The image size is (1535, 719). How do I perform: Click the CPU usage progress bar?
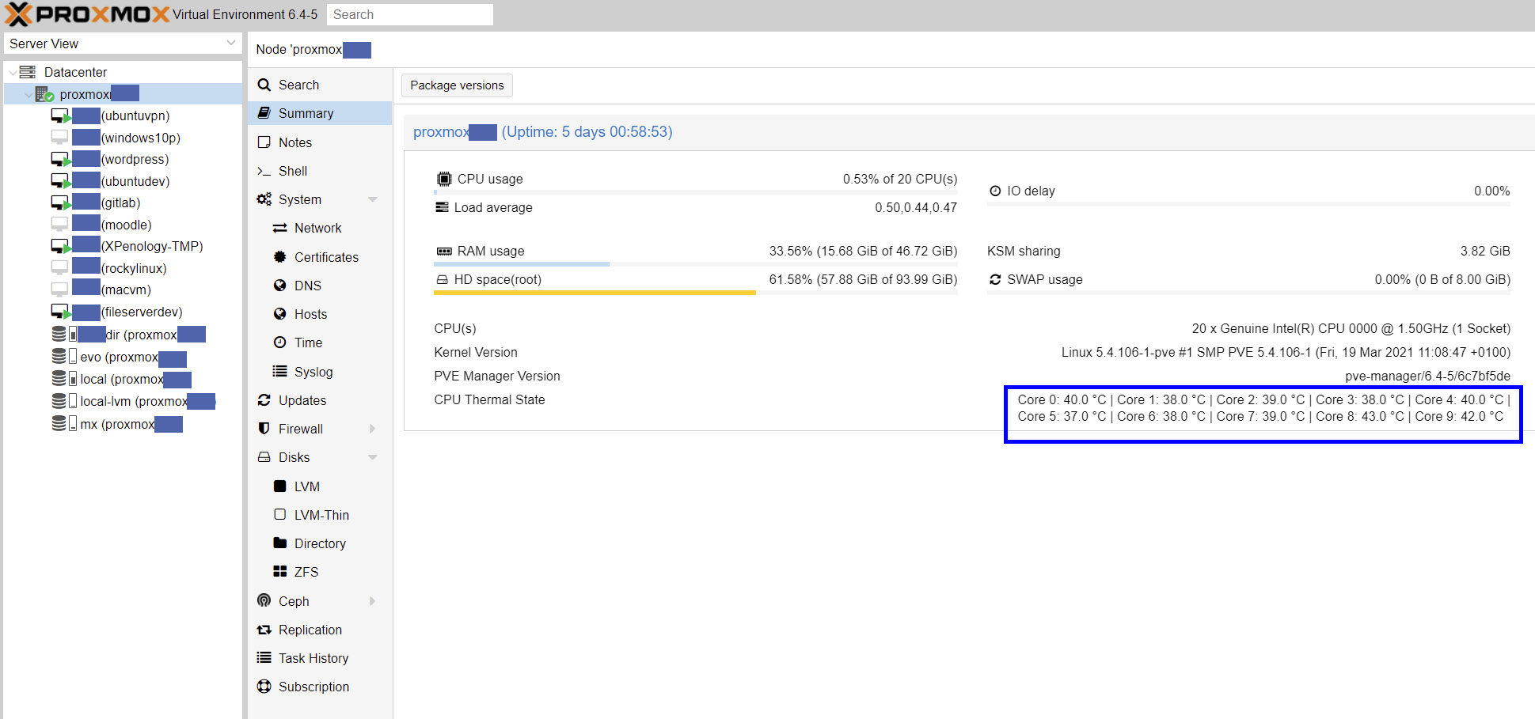[695, 192]
